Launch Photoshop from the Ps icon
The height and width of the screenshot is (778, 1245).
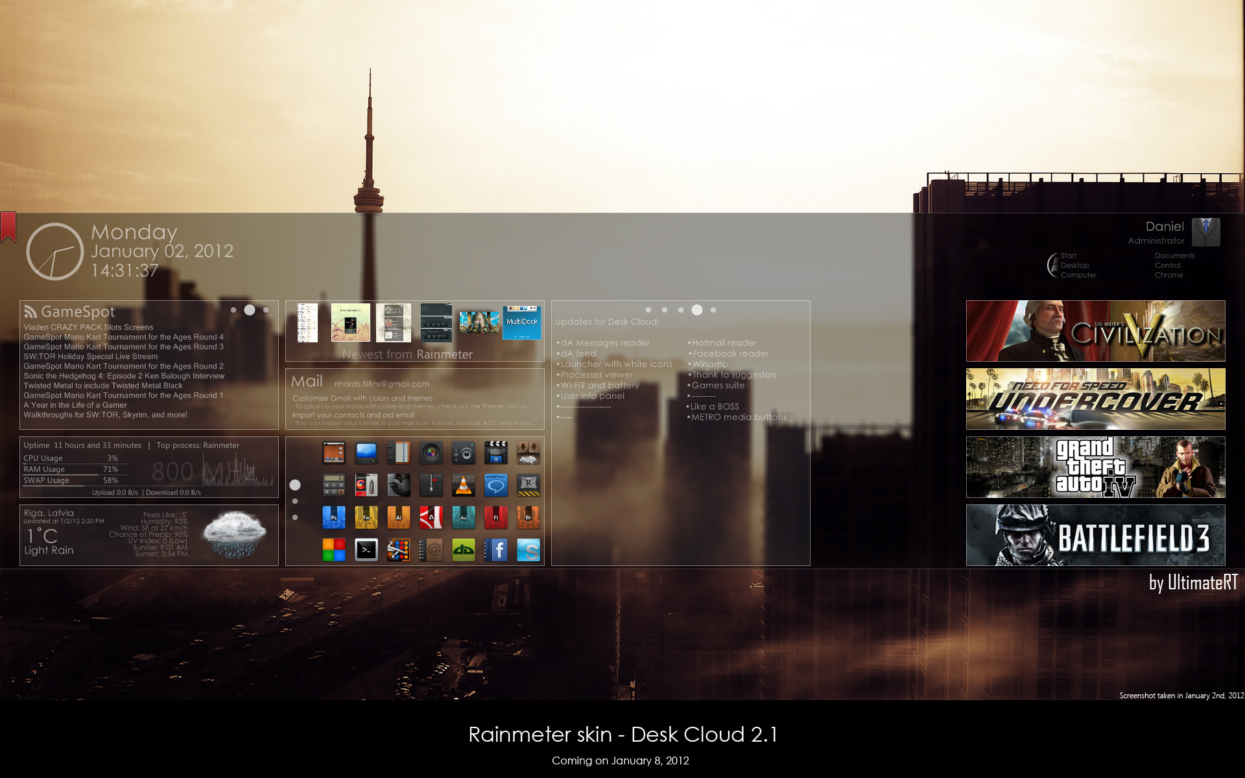(334, 517)
